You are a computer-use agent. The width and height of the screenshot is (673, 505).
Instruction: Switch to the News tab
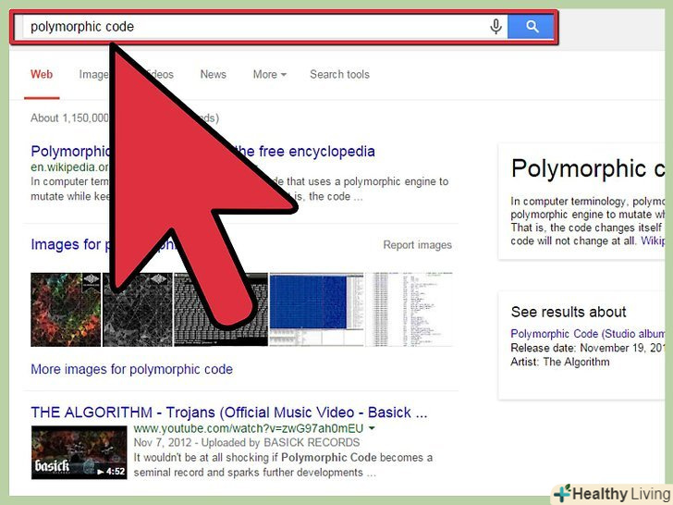pyautogui.click(x=213, y=74)
